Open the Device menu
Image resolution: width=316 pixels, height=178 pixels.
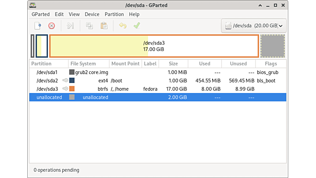click(92, 14)
